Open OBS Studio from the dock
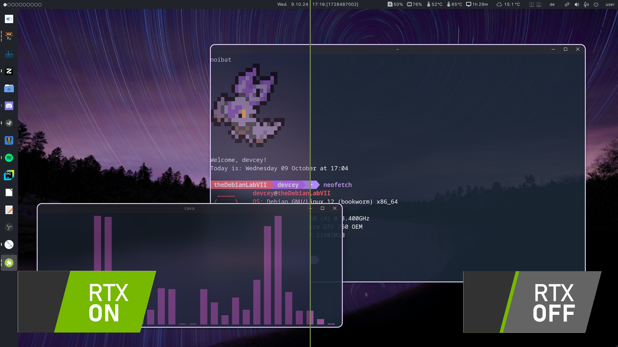Image resolution: width=618 pixels, height=347 pixels. tap(9, 227)
